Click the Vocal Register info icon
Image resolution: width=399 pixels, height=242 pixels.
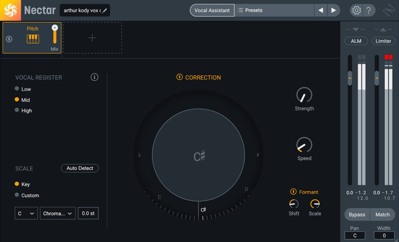click(x=94, y=77)
